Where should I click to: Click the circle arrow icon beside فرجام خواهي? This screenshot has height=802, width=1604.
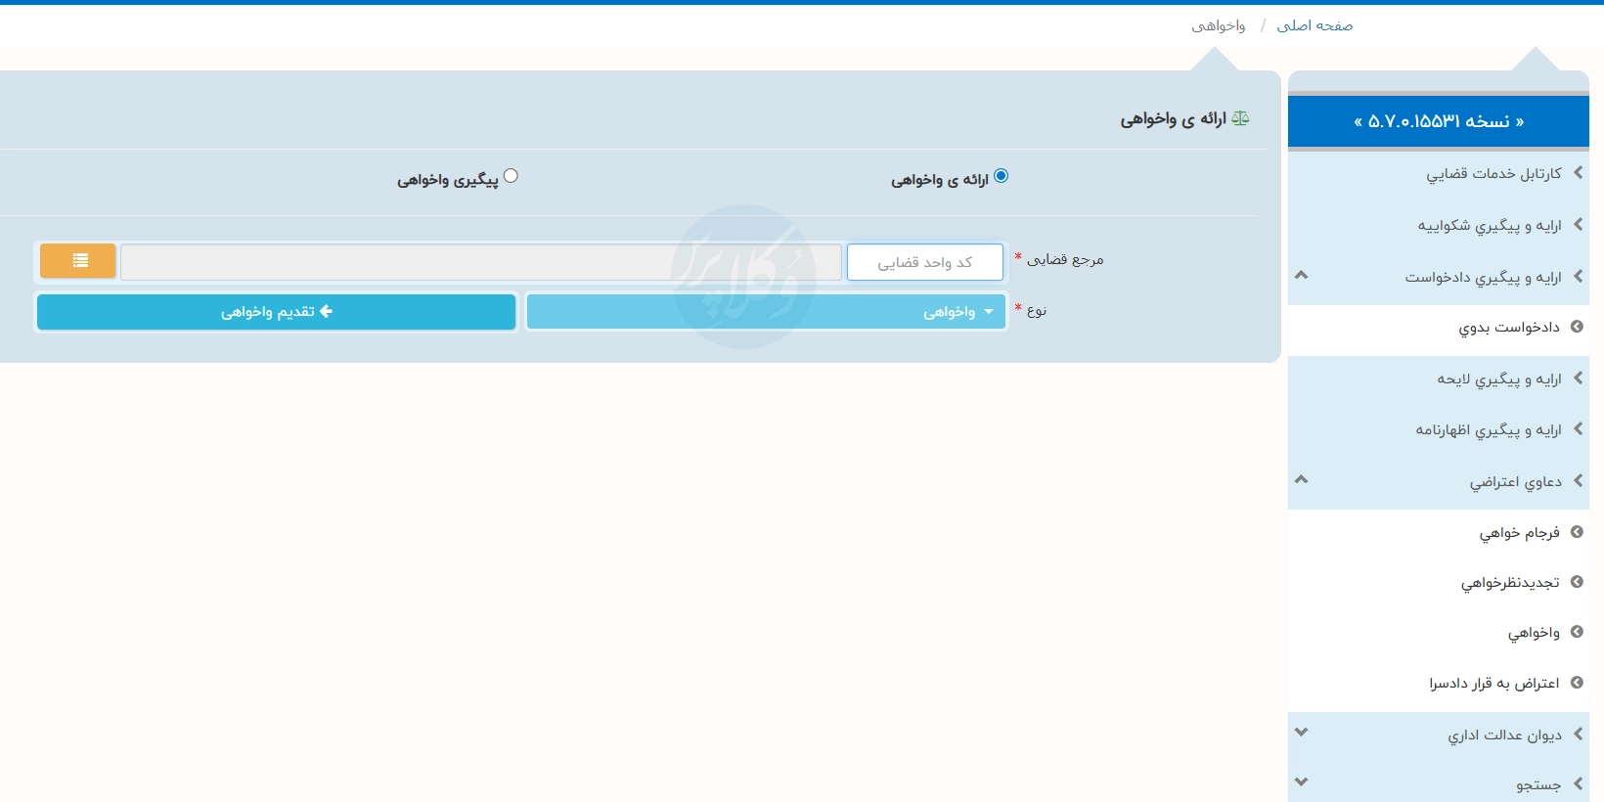[x=1577, y=532]
